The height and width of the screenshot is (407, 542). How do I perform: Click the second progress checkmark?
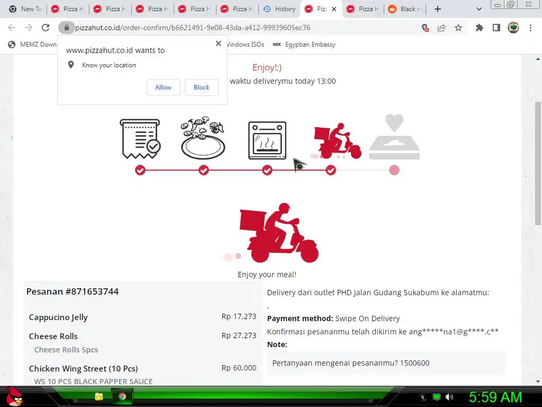[x=204, y=170]
